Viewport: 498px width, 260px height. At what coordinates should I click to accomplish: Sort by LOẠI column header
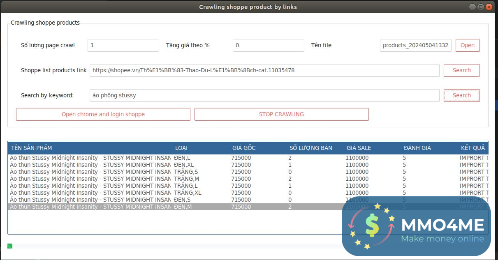201,148
